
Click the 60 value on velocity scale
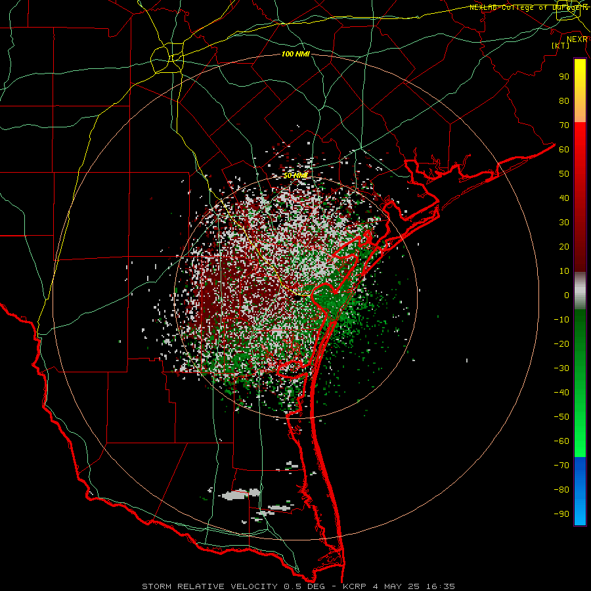(x=564, y=150)
